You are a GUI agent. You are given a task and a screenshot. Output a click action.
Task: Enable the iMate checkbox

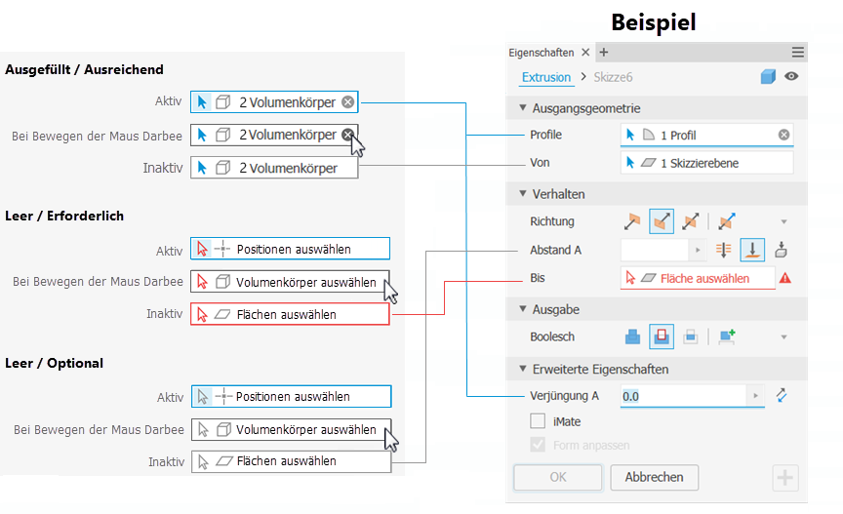coord(538,421)
